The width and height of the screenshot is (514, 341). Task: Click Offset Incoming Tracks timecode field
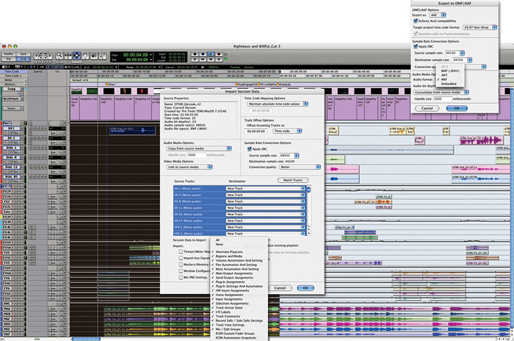(255, 131)
